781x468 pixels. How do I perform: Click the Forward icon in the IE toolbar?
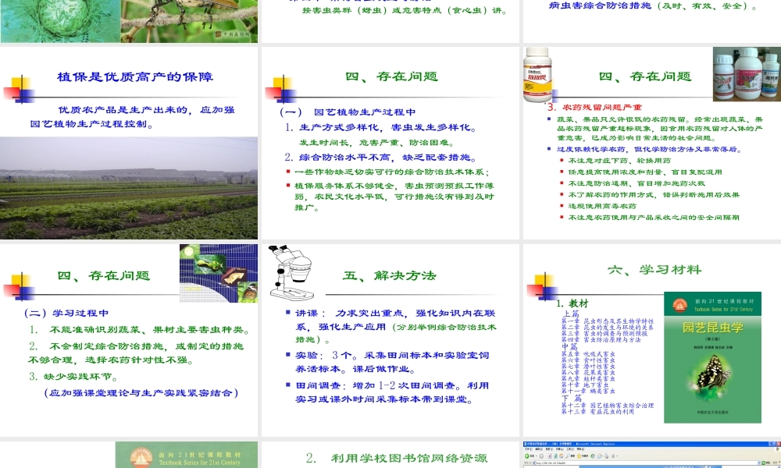(x=541, y=456)
